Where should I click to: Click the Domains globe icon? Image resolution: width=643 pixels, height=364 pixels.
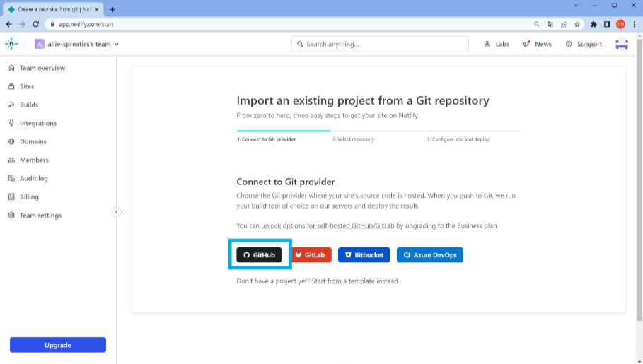[x=11, y=142]
